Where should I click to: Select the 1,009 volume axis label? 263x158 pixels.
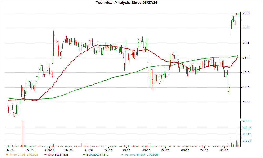pyautogui.click(x=247, y=141)
